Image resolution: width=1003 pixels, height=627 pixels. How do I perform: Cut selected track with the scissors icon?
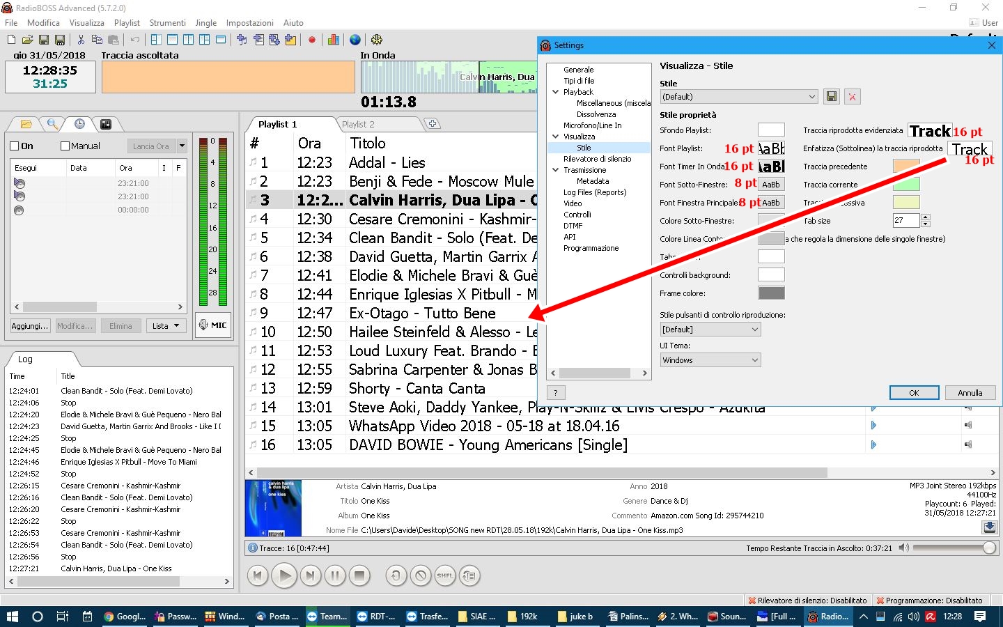click(81, 40)
